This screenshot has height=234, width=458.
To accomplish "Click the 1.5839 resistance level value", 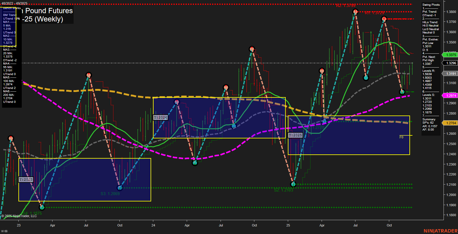I will pos(427,74).
